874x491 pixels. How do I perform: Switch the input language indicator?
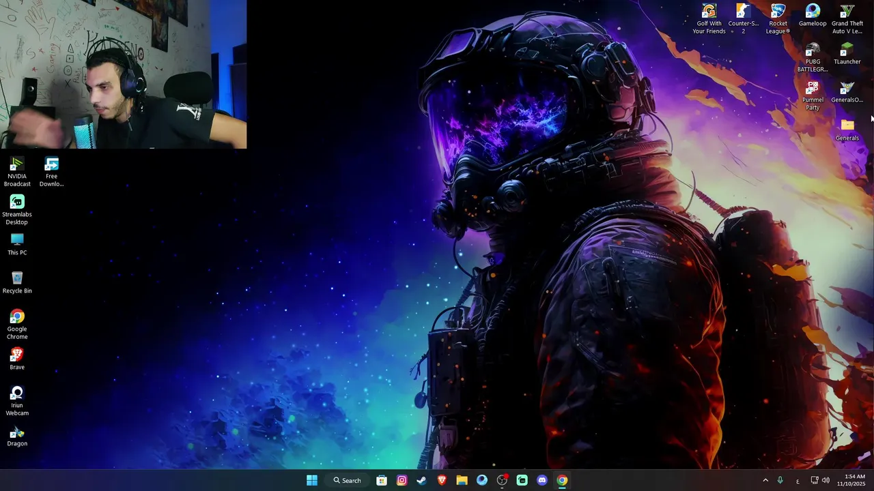[x=798, y=481]
